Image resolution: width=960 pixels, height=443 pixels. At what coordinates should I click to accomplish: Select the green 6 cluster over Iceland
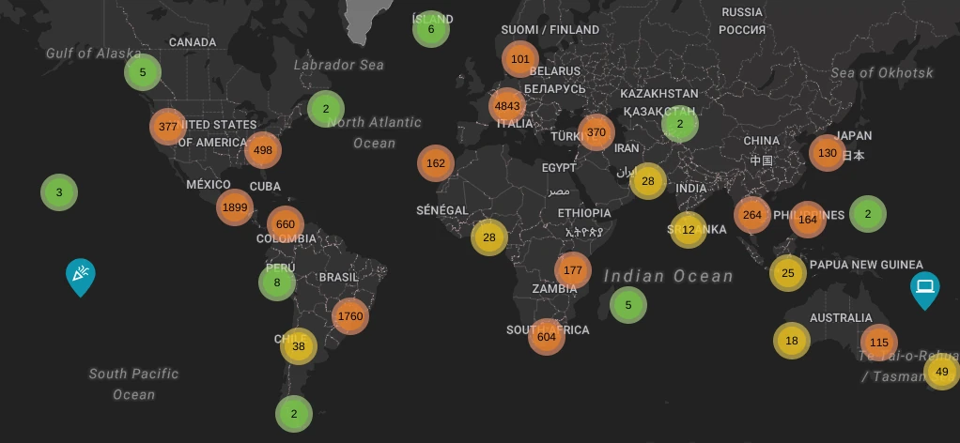(431, 29)
